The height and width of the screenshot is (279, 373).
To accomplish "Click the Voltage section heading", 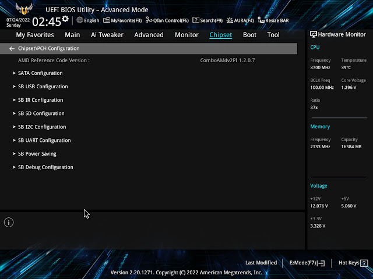I will coord(319,186).
